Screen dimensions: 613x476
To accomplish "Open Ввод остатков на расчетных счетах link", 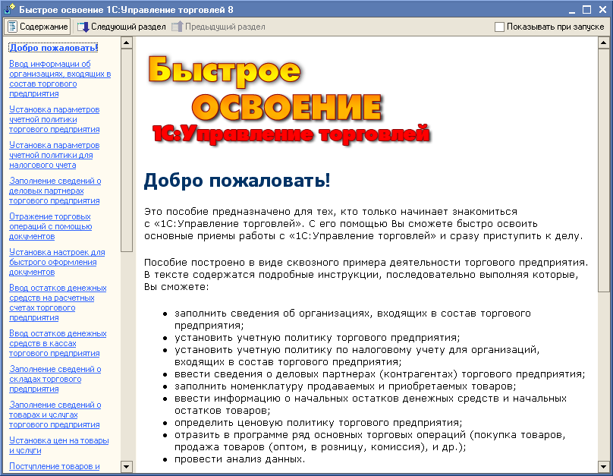I will pyautogui.click(x=58, y=302).
